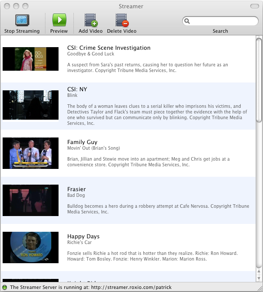263x292 pixels.
Task: Click the 'Goodbye & Good Luck' episode name
Action: [x=91, y=54]
